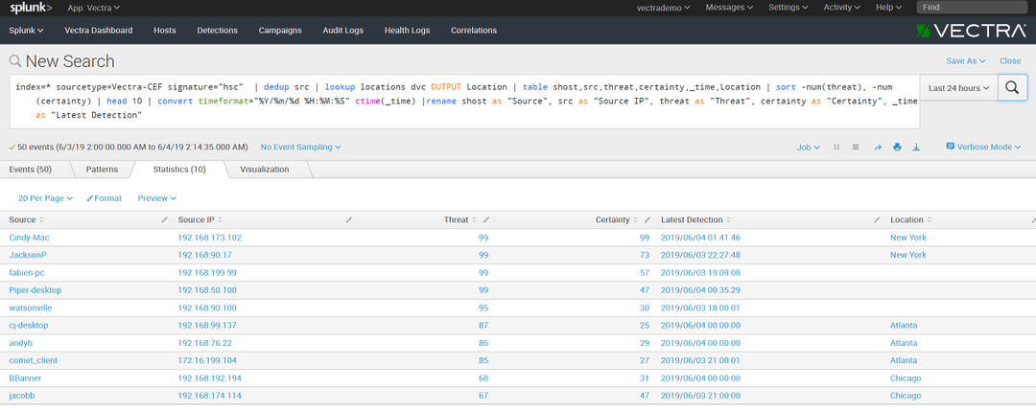Run search with magnifier button

1012,87
